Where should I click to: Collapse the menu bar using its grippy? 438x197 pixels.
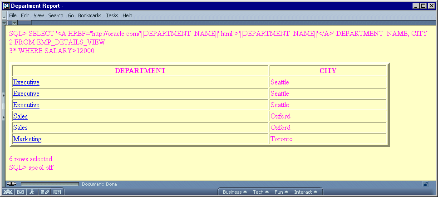click(4, 15)
